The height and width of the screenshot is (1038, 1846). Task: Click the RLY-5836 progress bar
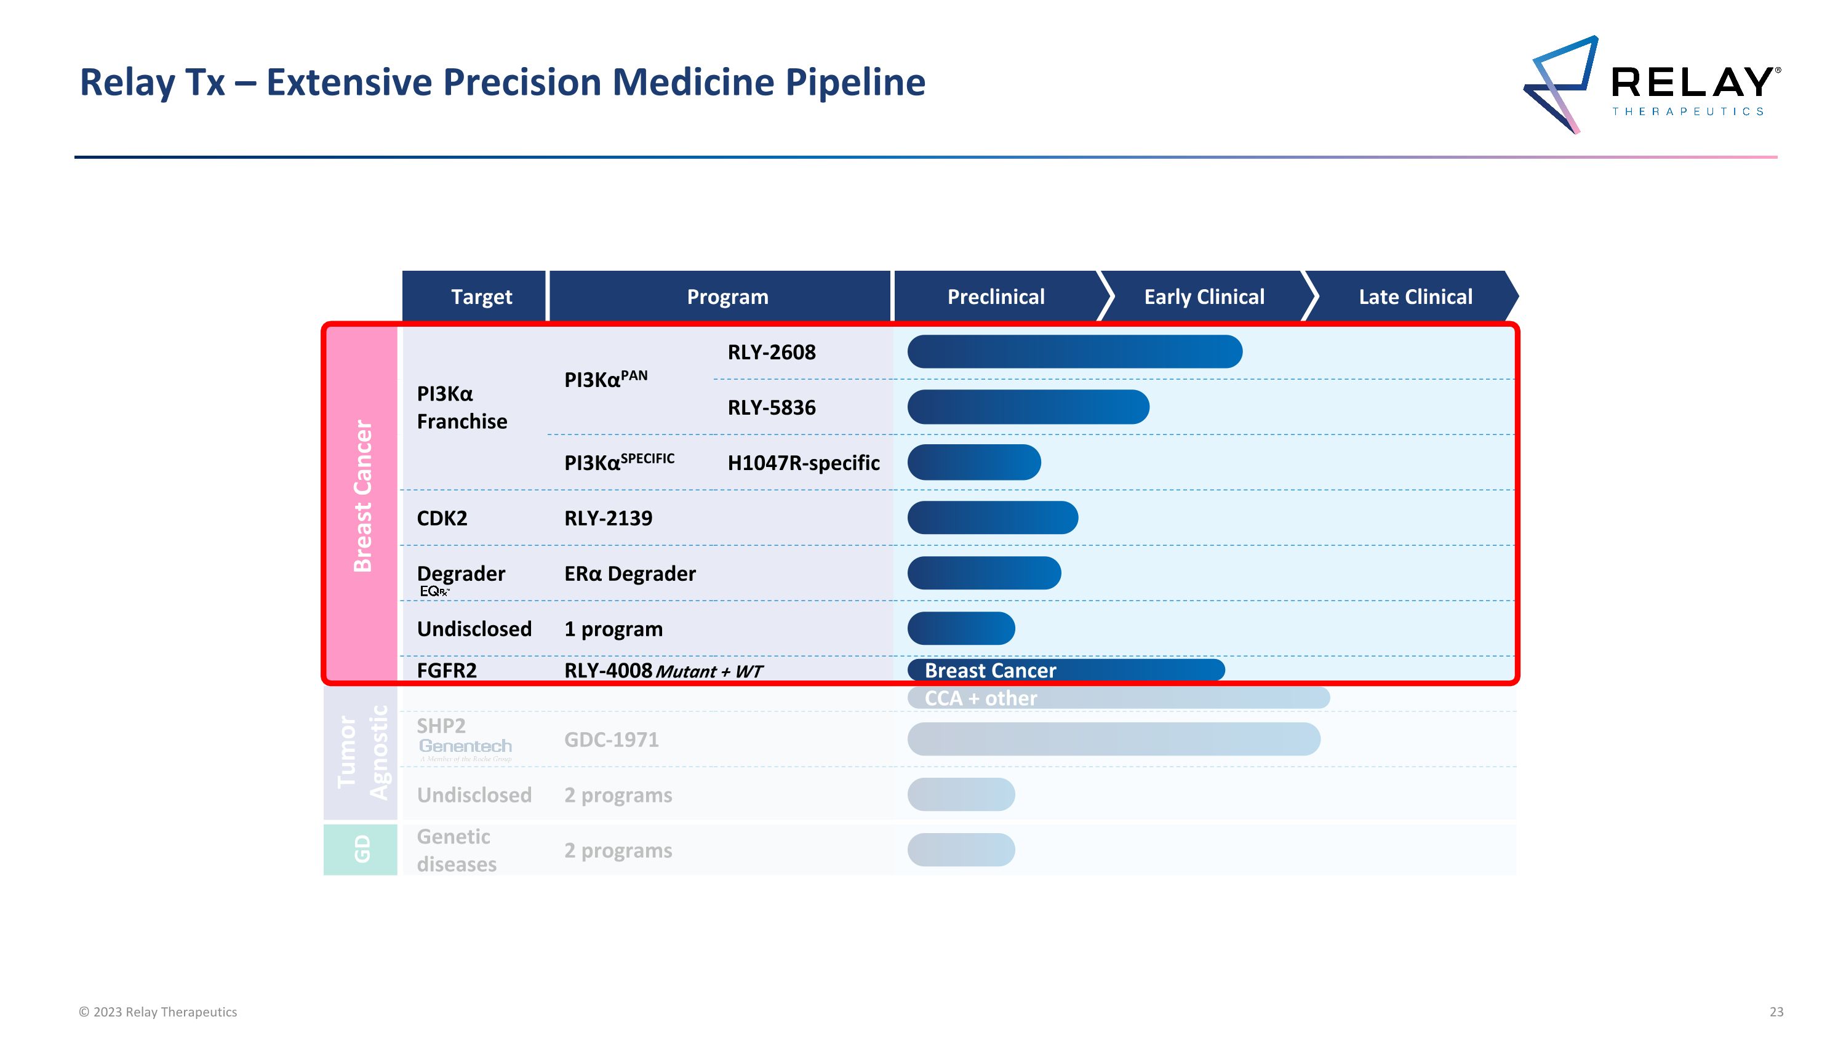[x=1028, y=407]
